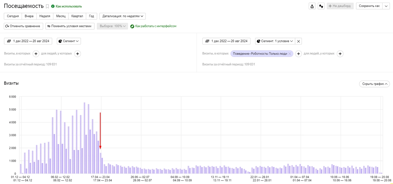Image resolution: width=393 pixels, height=184 pixels.
Task: Open Детализация: по неделям dropdown
Action: point(122,16)
